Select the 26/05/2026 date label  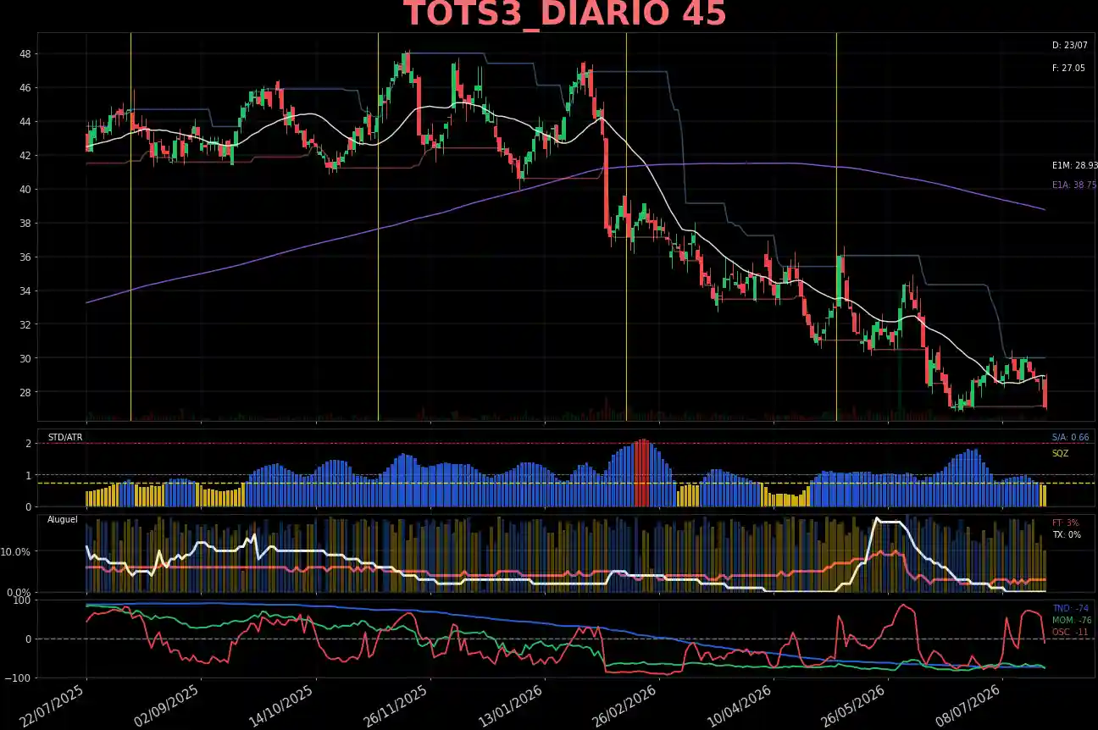(x=856, y=705)
